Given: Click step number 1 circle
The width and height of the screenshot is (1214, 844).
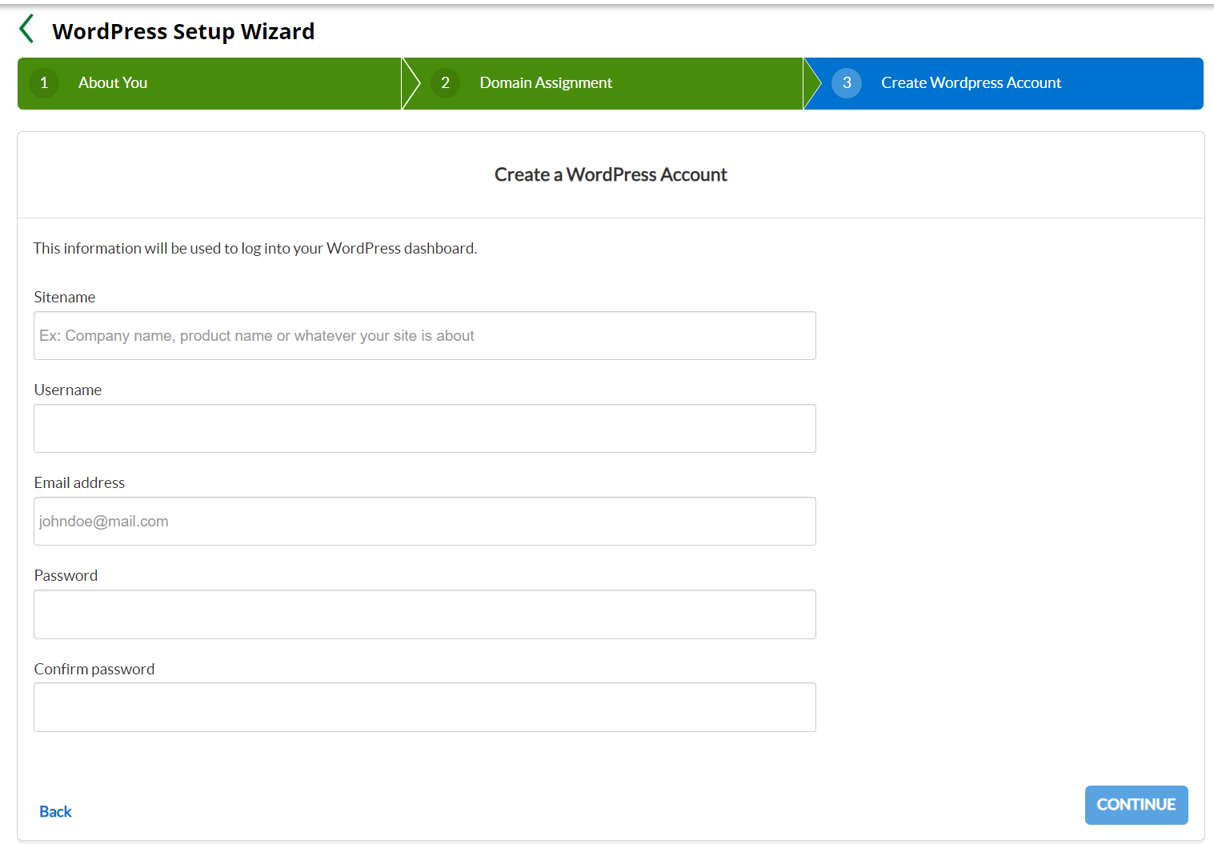Looking at the screenshot, I should pos(44,83).
